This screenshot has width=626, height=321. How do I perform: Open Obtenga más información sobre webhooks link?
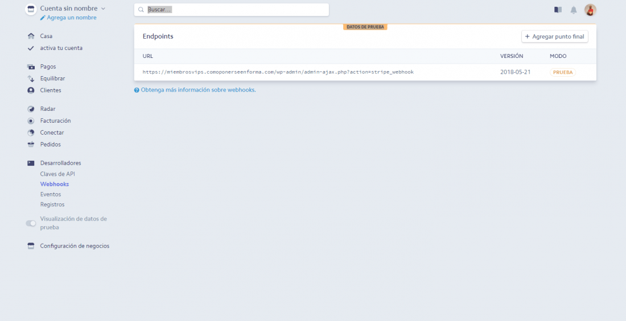pos(199,90)
